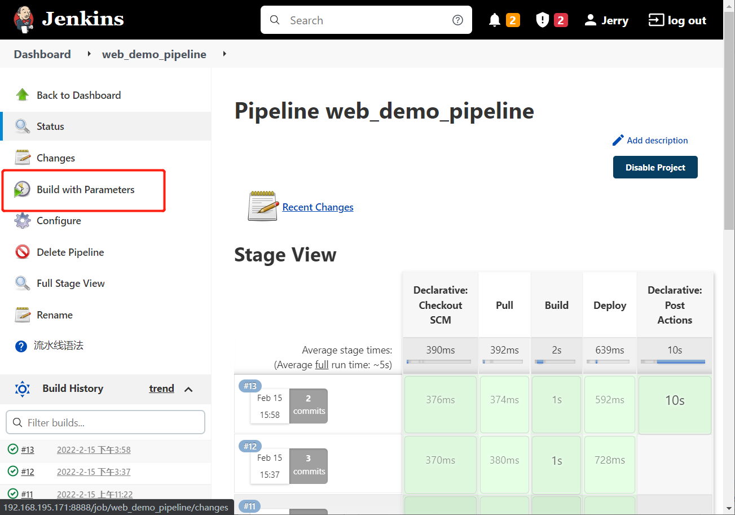Click the pencil icon beside Add description
735x515 pixels.
click(618, 140)
